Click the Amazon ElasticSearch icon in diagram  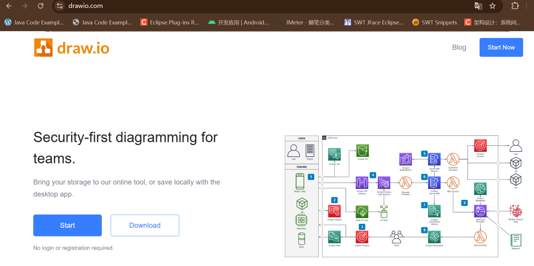(405, 159)
